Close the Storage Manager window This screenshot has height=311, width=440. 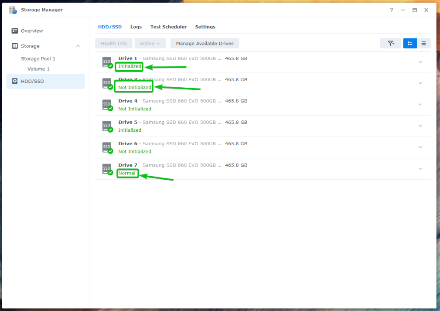[x=426, y=10]
